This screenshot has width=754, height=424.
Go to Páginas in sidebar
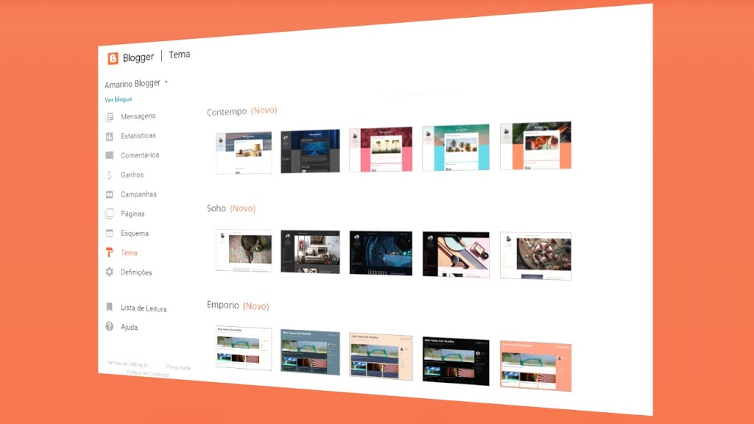pyautogui.click(x=133, y=214)
